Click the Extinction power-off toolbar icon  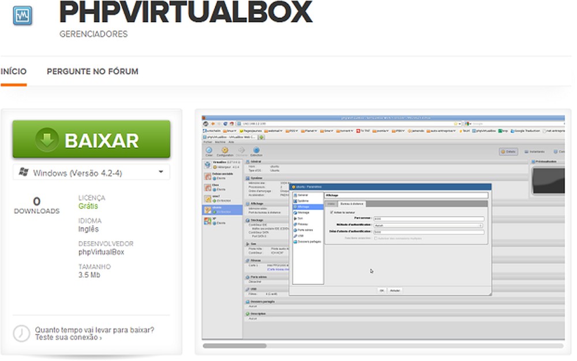coord(256,150)
